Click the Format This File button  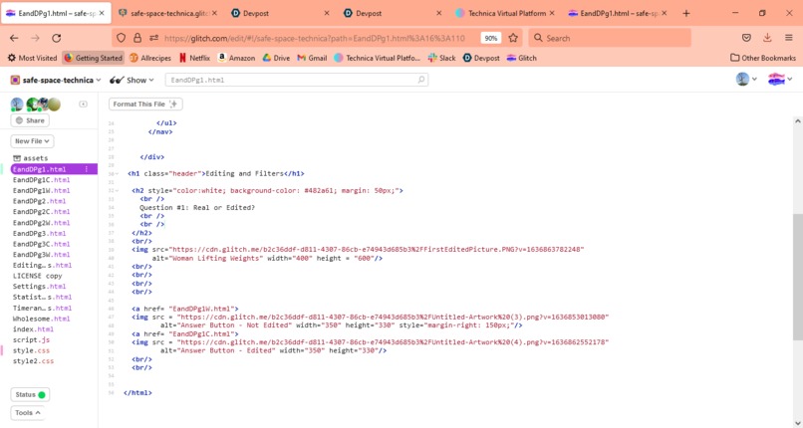(x=145, y=104)
